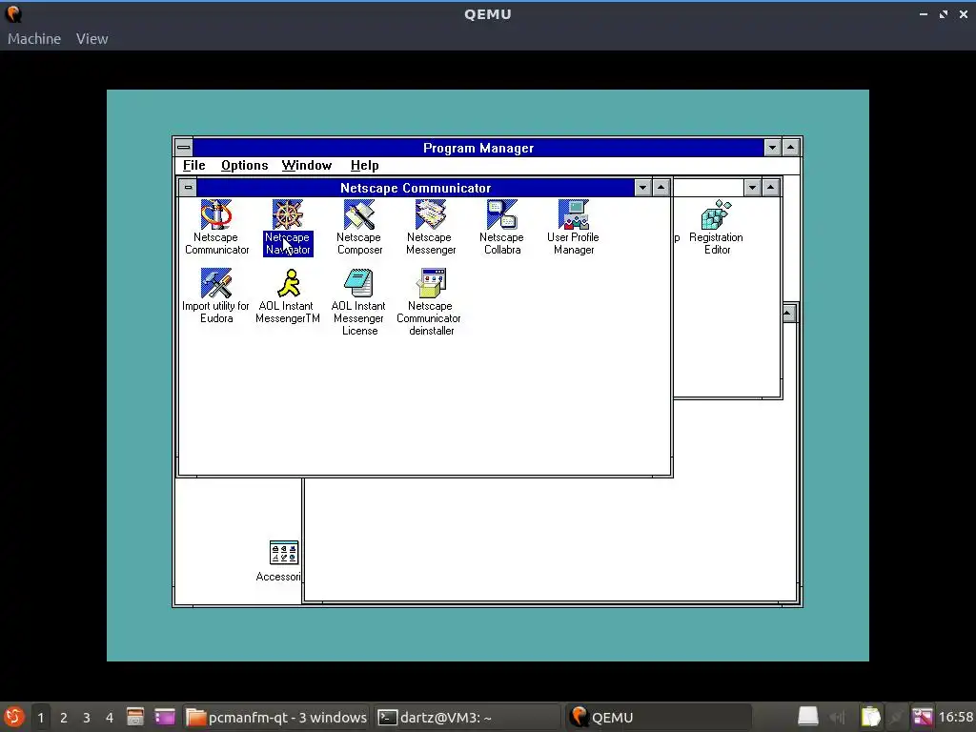
Task: Click the Program Manager title bar
Action: pos(478,148)
